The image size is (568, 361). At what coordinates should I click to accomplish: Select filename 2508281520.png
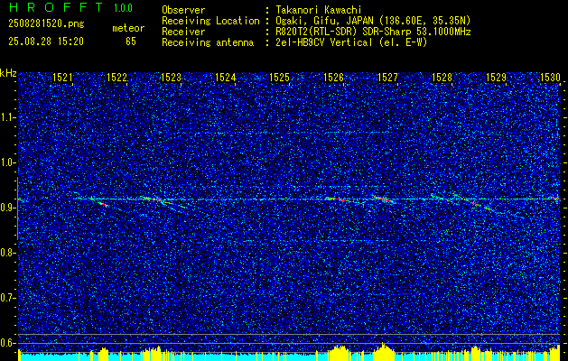(46, 24)
